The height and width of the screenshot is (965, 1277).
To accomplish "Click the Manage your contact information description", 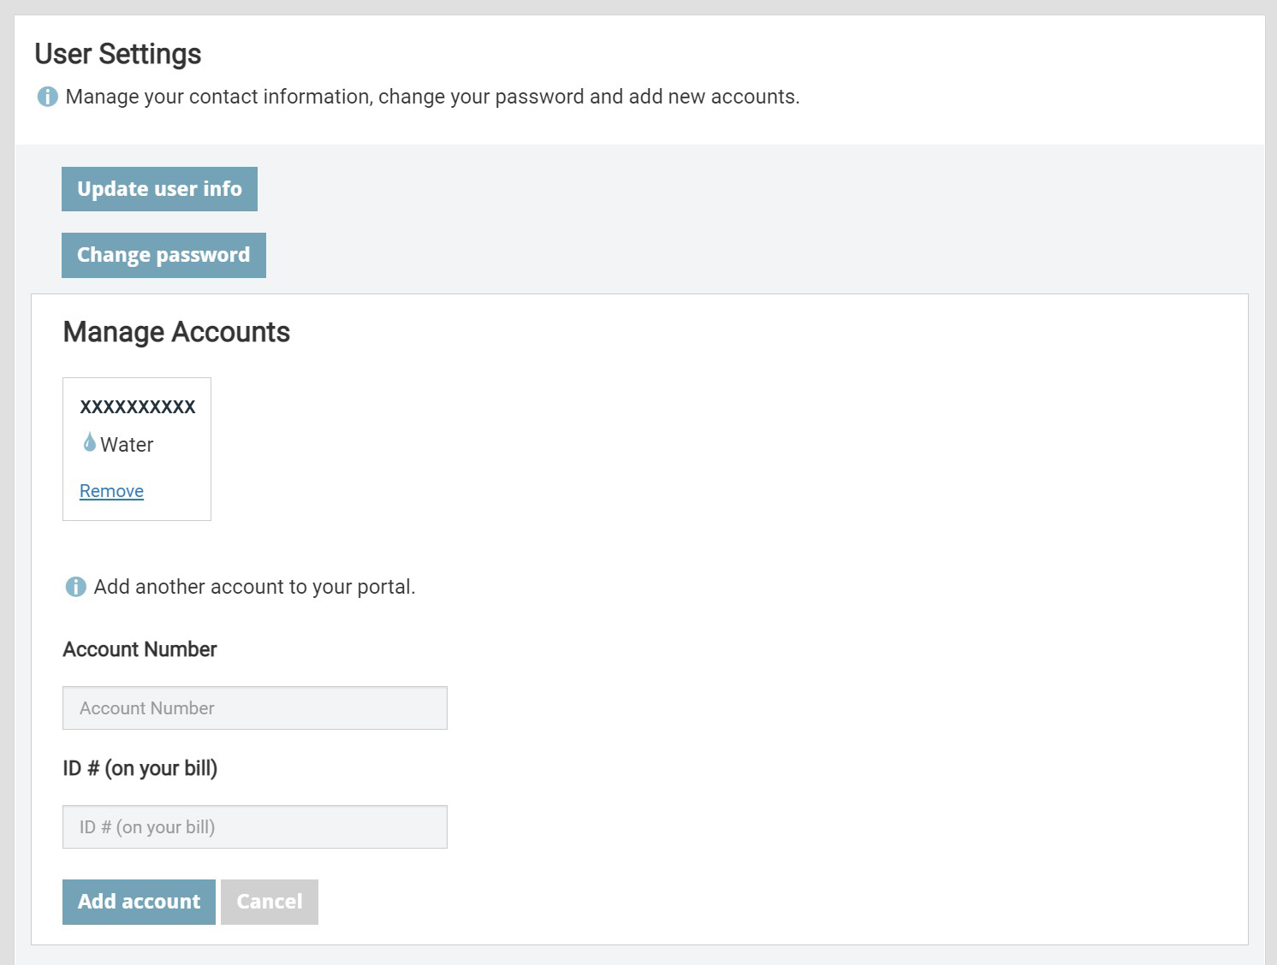I will pos(432,97).
